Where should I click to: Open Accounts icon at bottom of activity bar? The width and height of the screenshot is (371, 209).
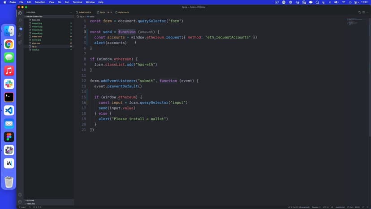(x=20, y=195)
